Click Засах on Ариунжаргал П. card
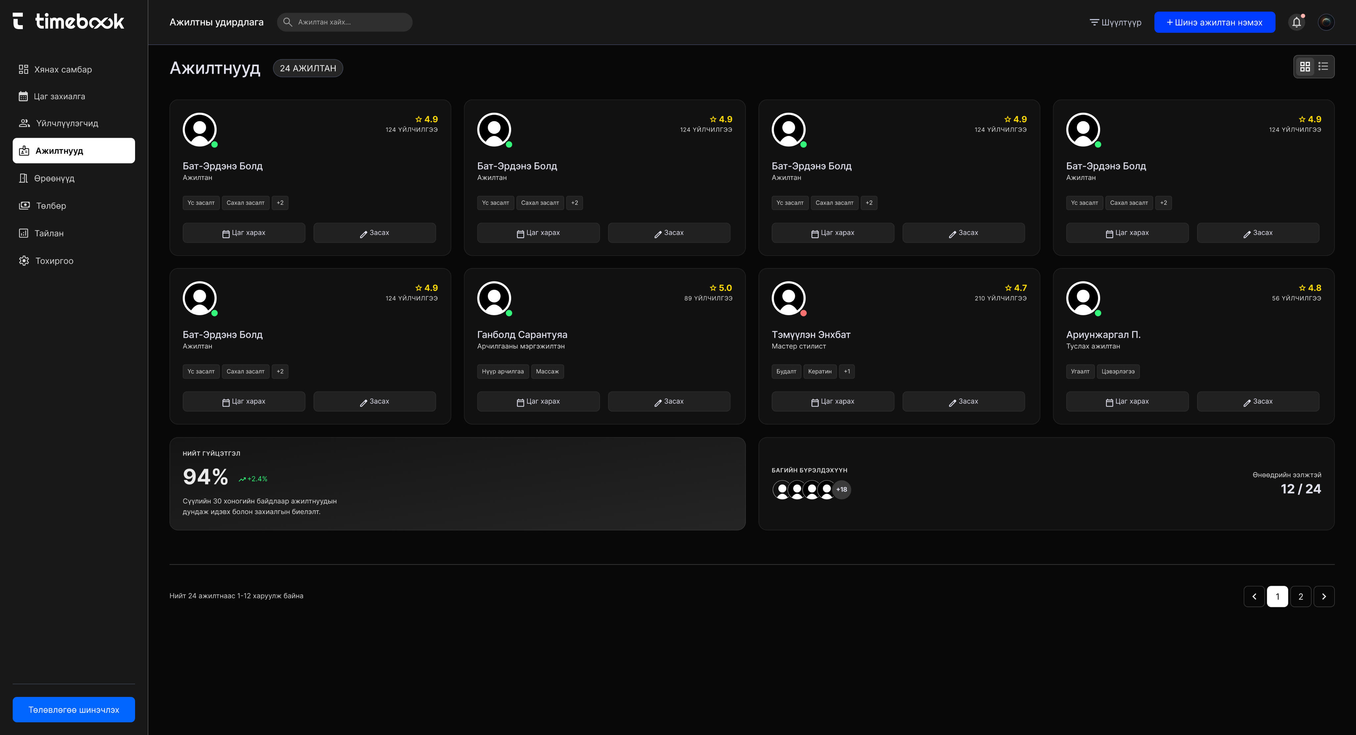The image size is (1356, 735). pyautogui.click(x=1258, y=402)
